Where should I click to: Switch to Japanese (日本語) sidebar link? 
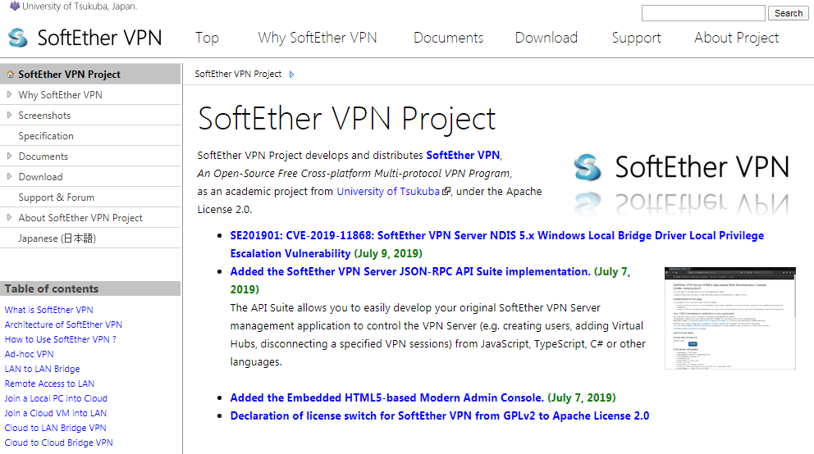pos(57,238)
